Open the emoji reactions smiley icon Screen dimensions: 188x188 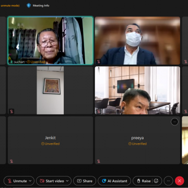tap(156, 181)
